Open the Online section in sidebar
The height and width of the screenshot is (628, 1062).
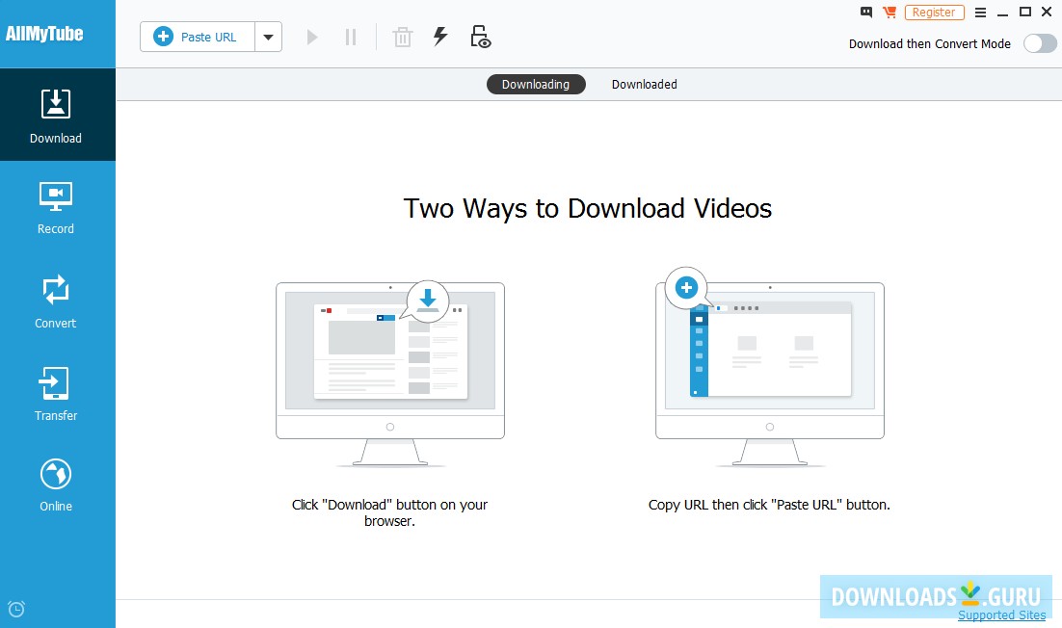coord(56,485)
